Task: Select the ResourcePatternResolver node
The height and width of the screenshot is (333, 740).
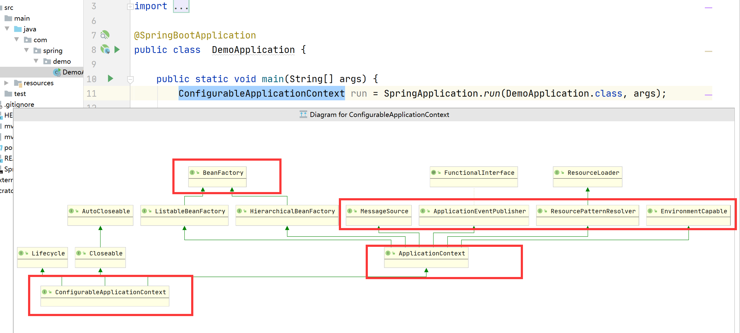Action: 588,215
